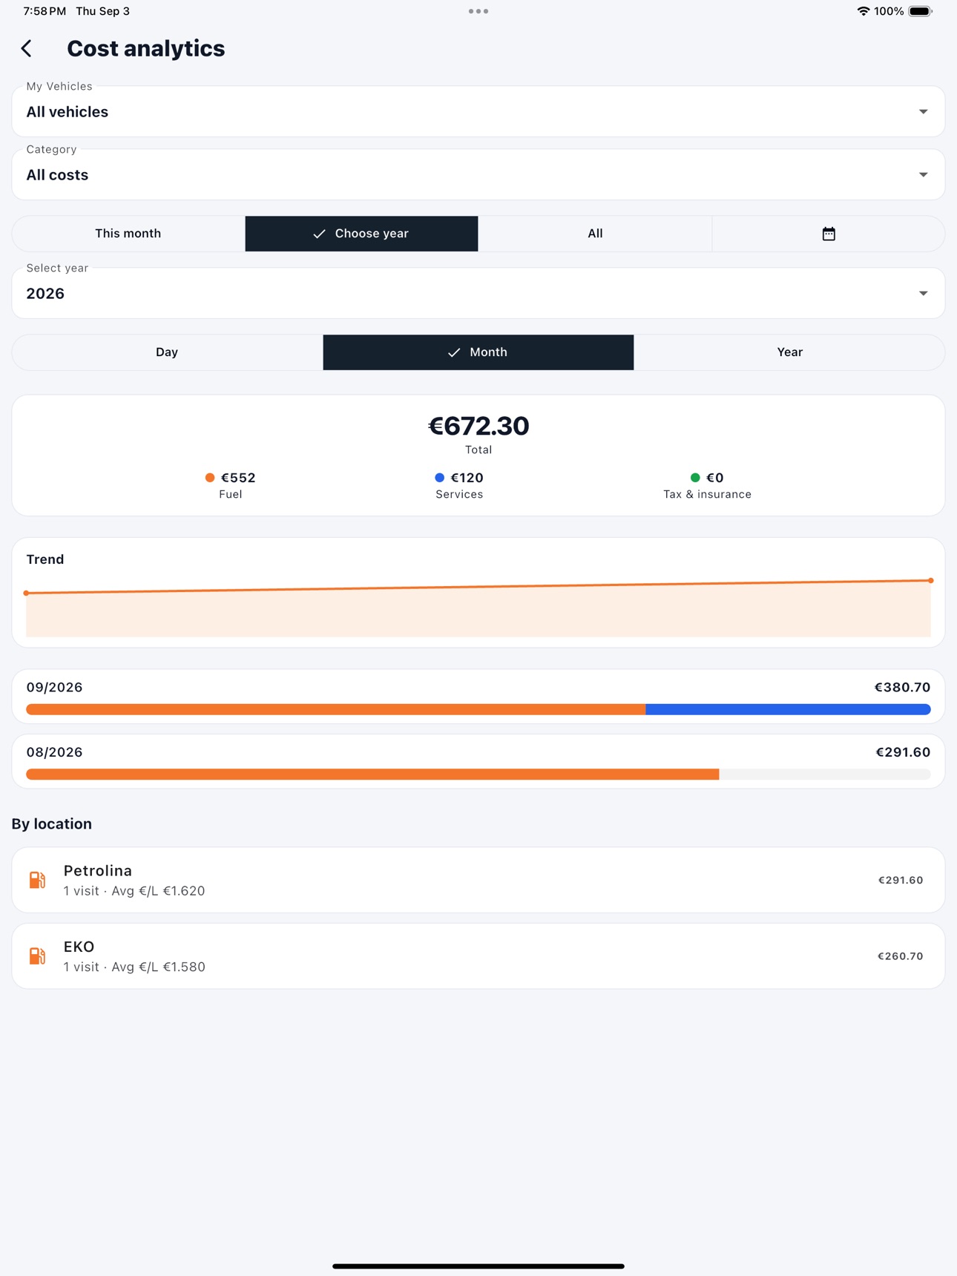This screenshot has width=957, height=1276.
Task: Tap the Petrolina €291.60 amount
Action: click(x=901, y=881)
